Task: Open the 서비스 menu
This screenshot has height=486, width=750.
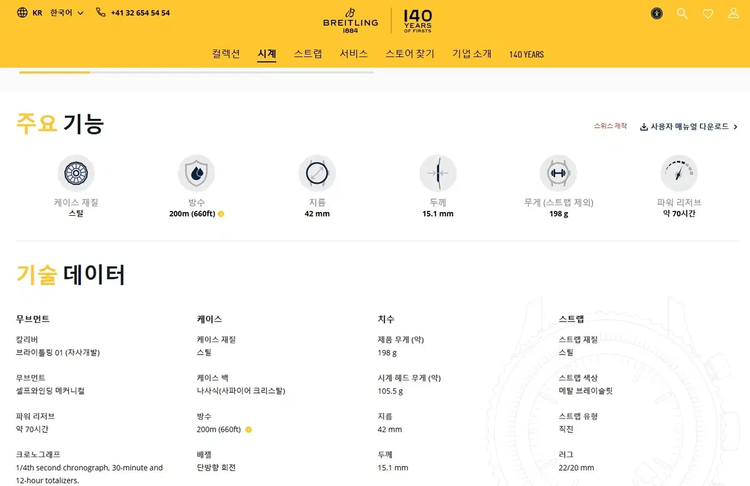Action: coord(354,54)
